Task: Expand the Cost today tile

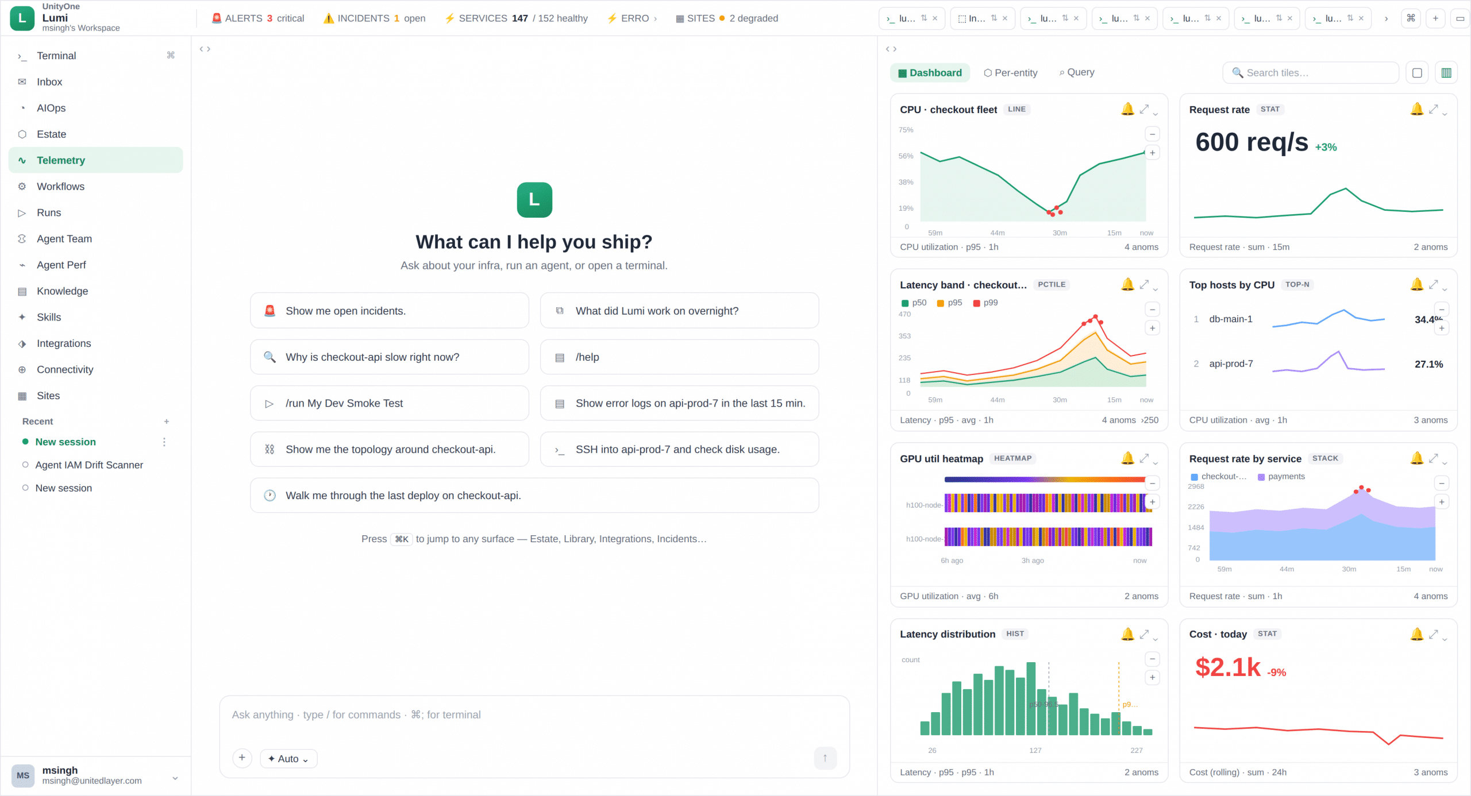Action: tap(1434, 634)
